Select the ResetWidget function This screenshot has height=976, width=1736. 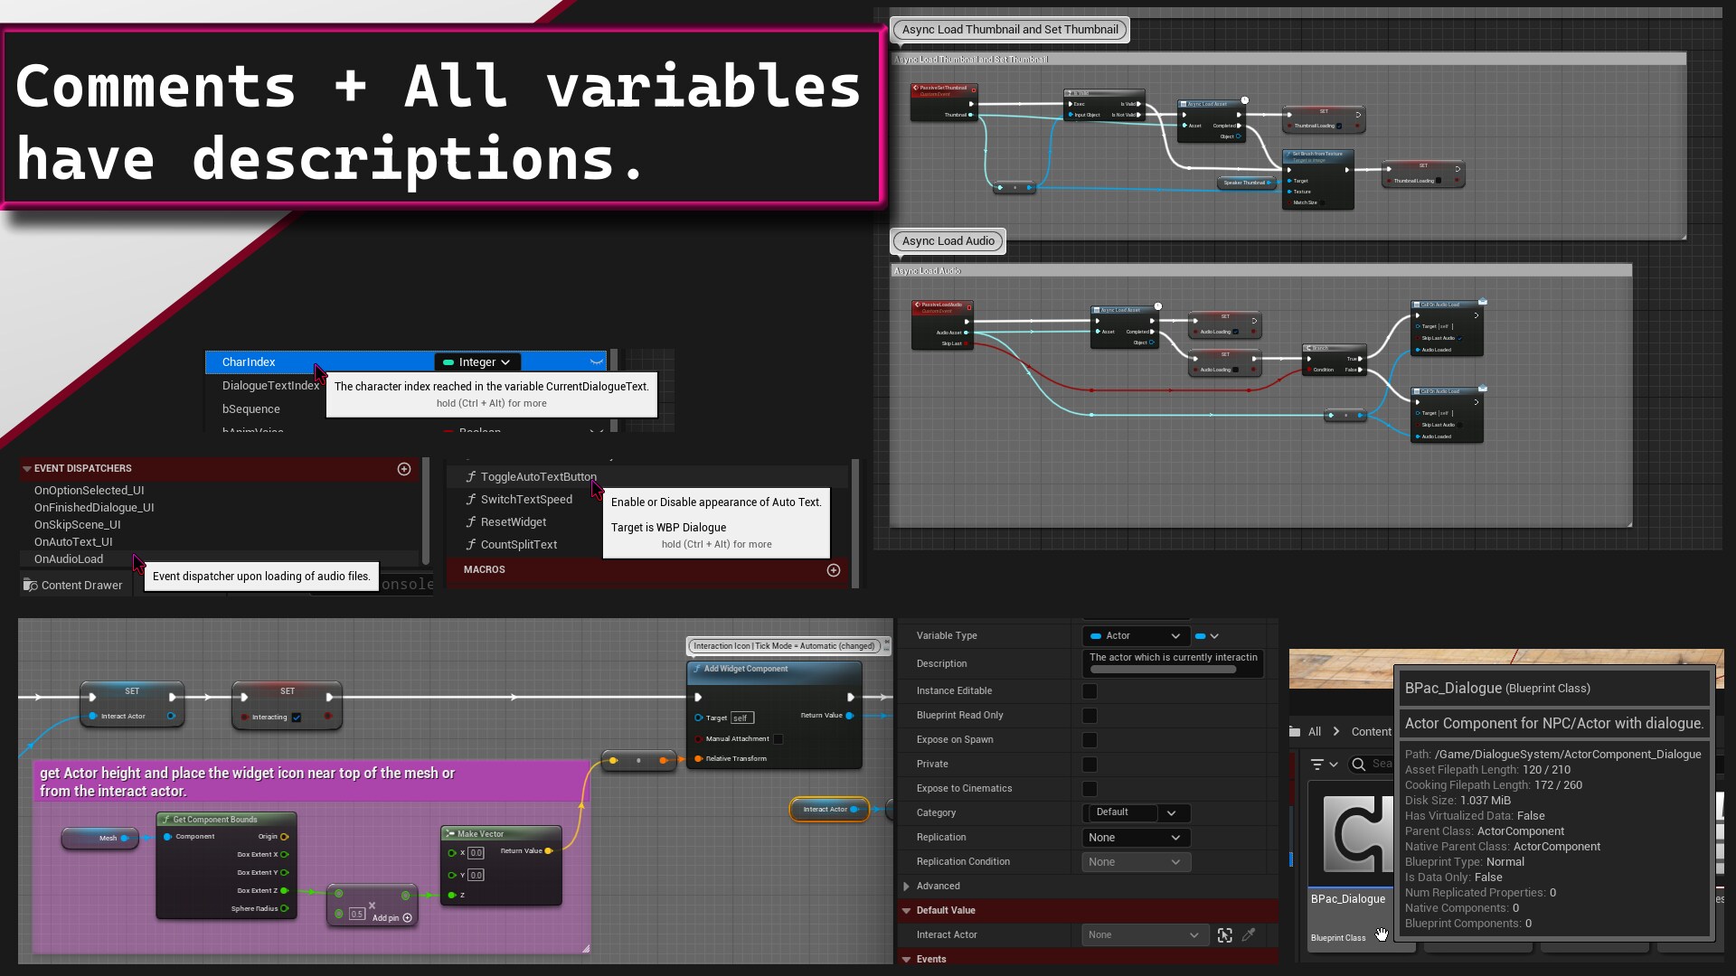pos(513,521)
